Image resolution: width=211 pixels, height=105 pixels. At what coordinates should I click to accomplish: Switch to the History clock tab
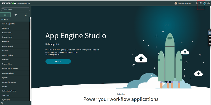click(x=26, y=15)
